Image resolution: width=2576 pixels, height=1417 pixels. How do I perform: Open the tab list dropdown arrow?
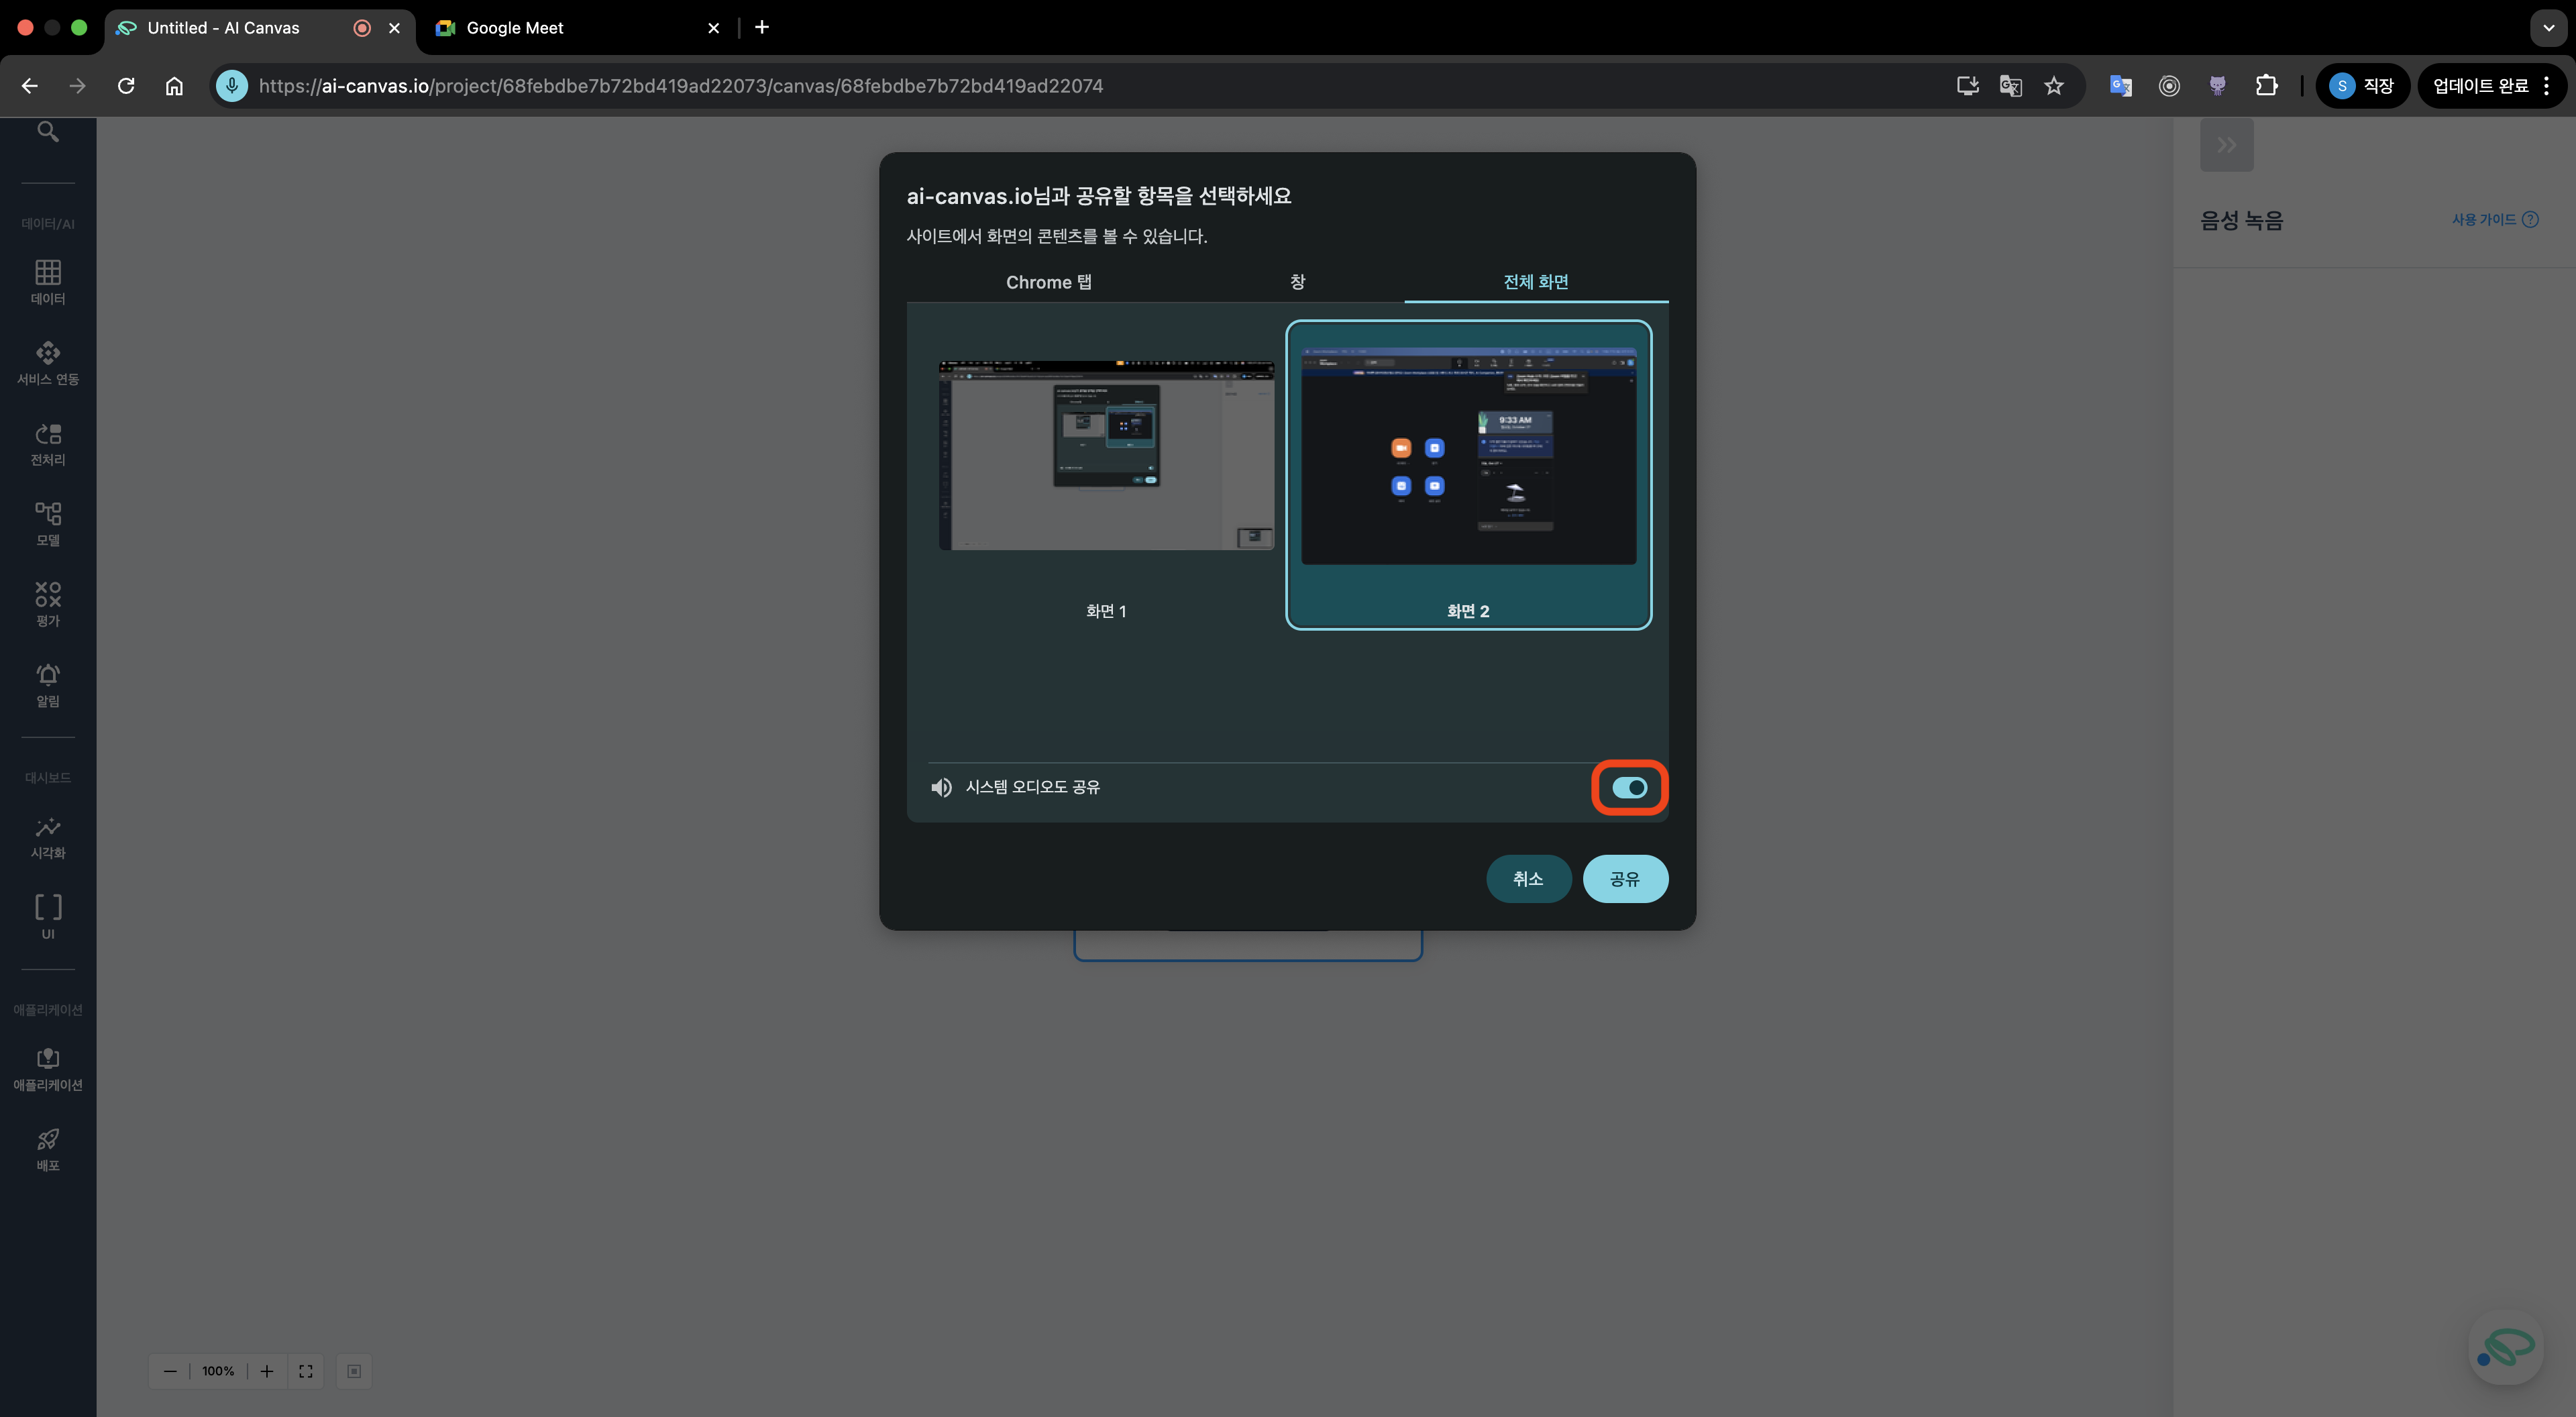[x=2548, y=28]
